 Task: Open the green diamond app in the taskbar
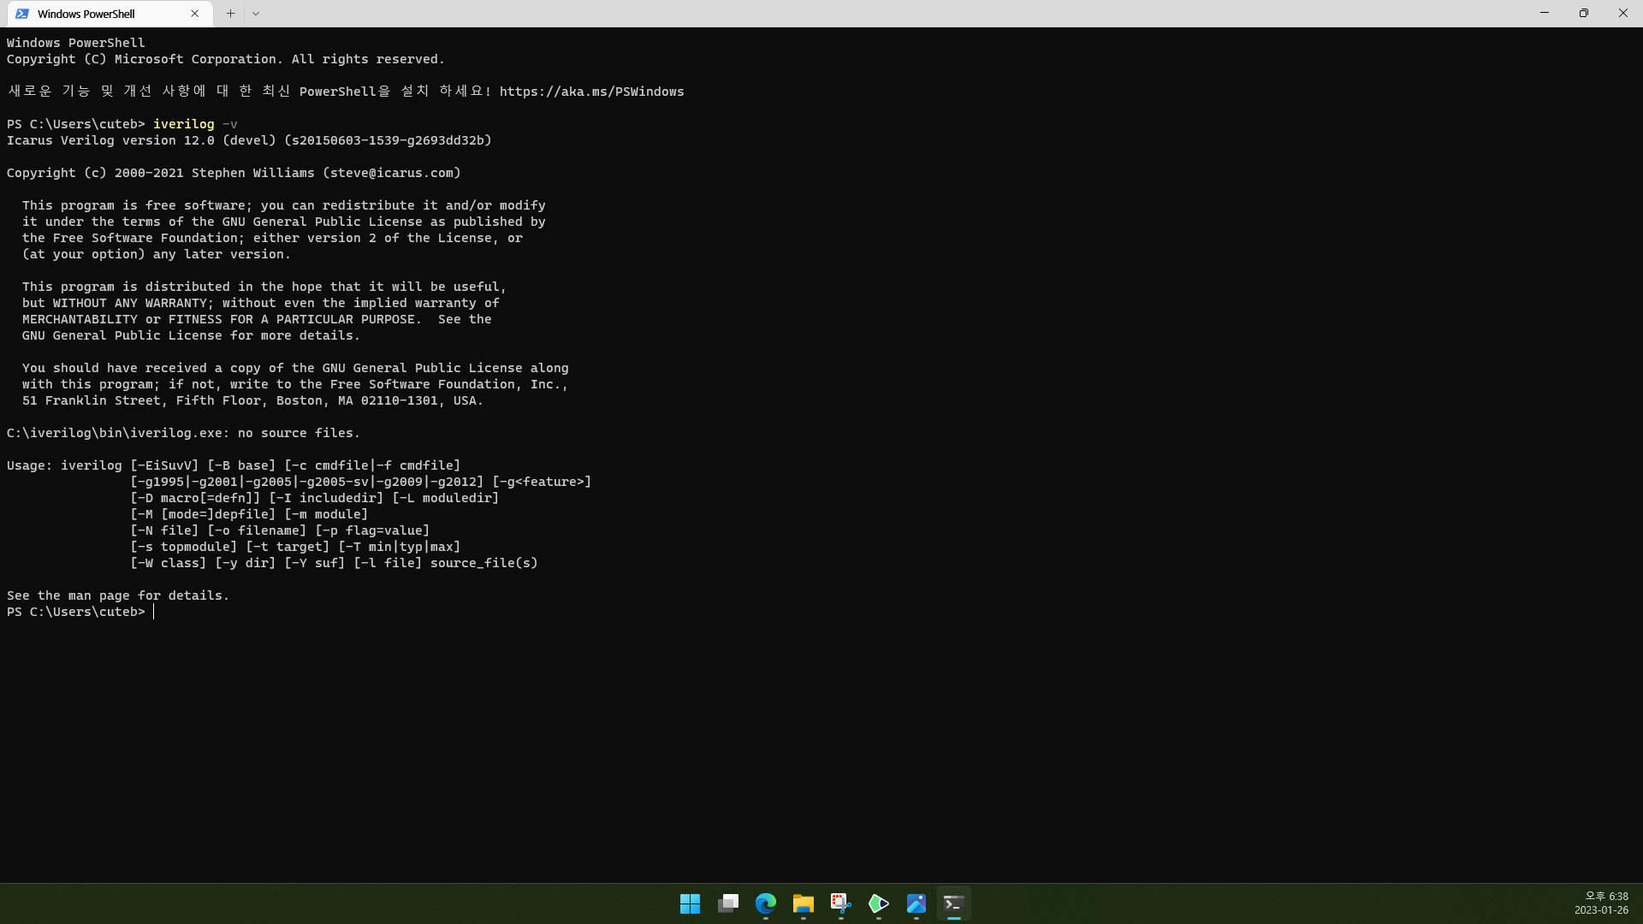coord(879,903)
